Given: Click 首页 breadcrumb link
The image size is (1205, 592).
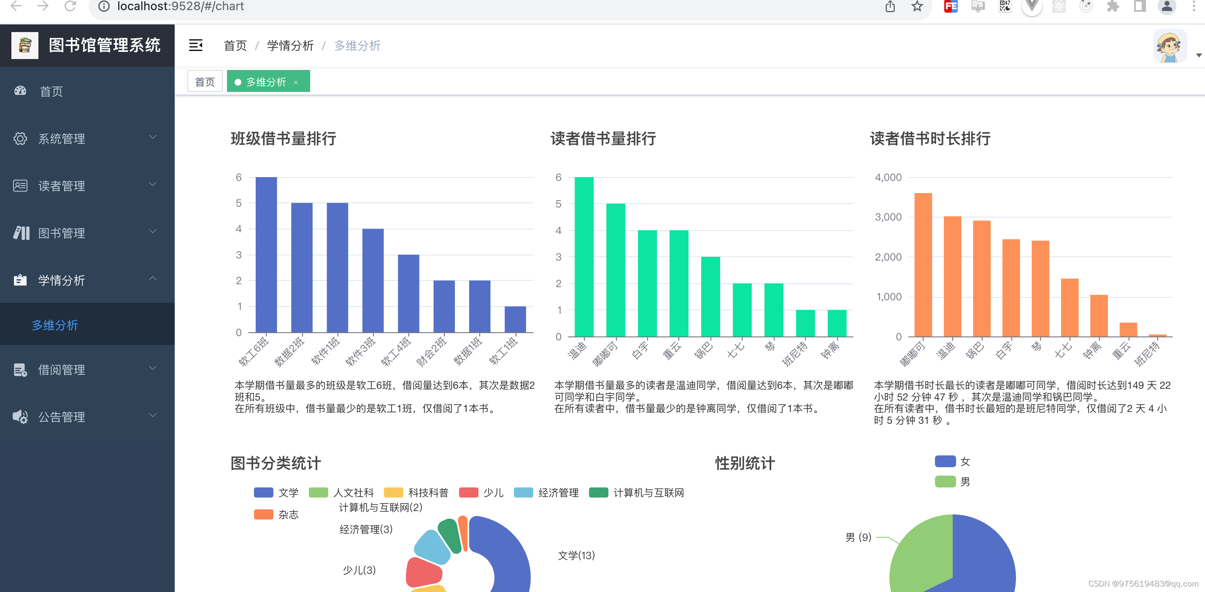Looking at the screenshot, I should (x=235, y=46).
